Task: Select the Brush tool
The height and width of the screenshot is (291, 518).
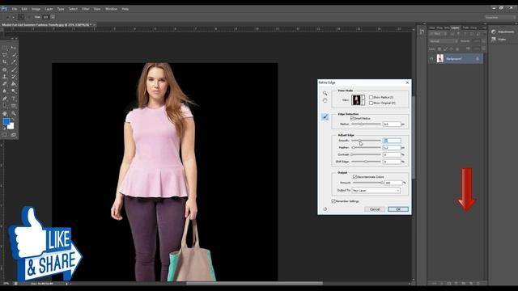Action: (x=14, y=70)
